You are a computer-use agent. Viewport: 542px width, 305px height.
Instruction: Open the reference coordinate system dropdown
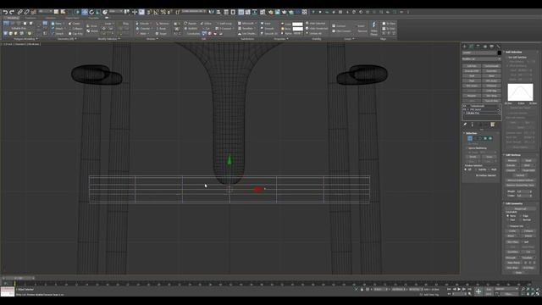click(x=117, y=12)
